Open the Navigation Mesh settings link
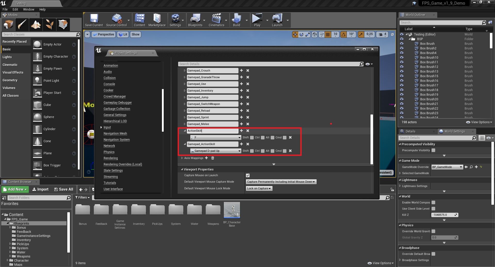 (115, 133)
